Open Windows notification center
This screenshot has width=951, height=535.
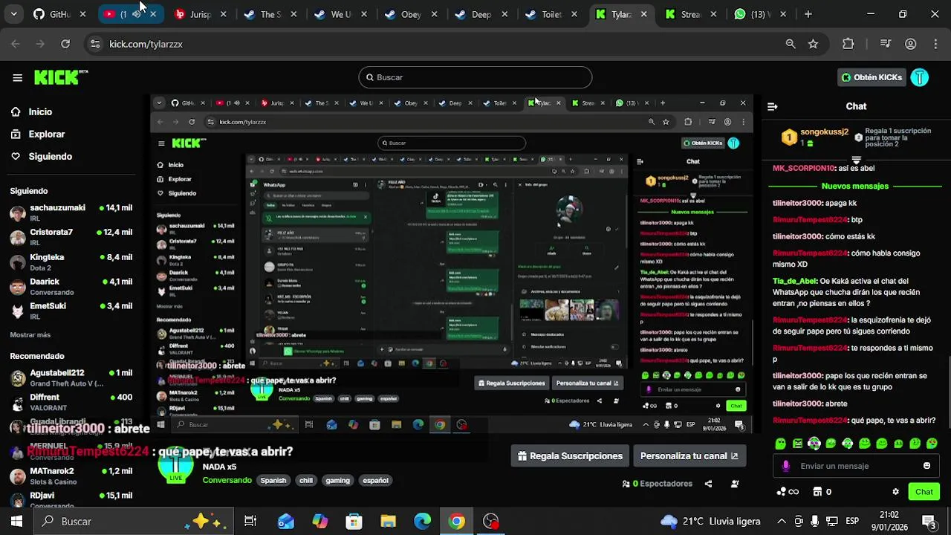pyautogui.click(x=929, y=522)
